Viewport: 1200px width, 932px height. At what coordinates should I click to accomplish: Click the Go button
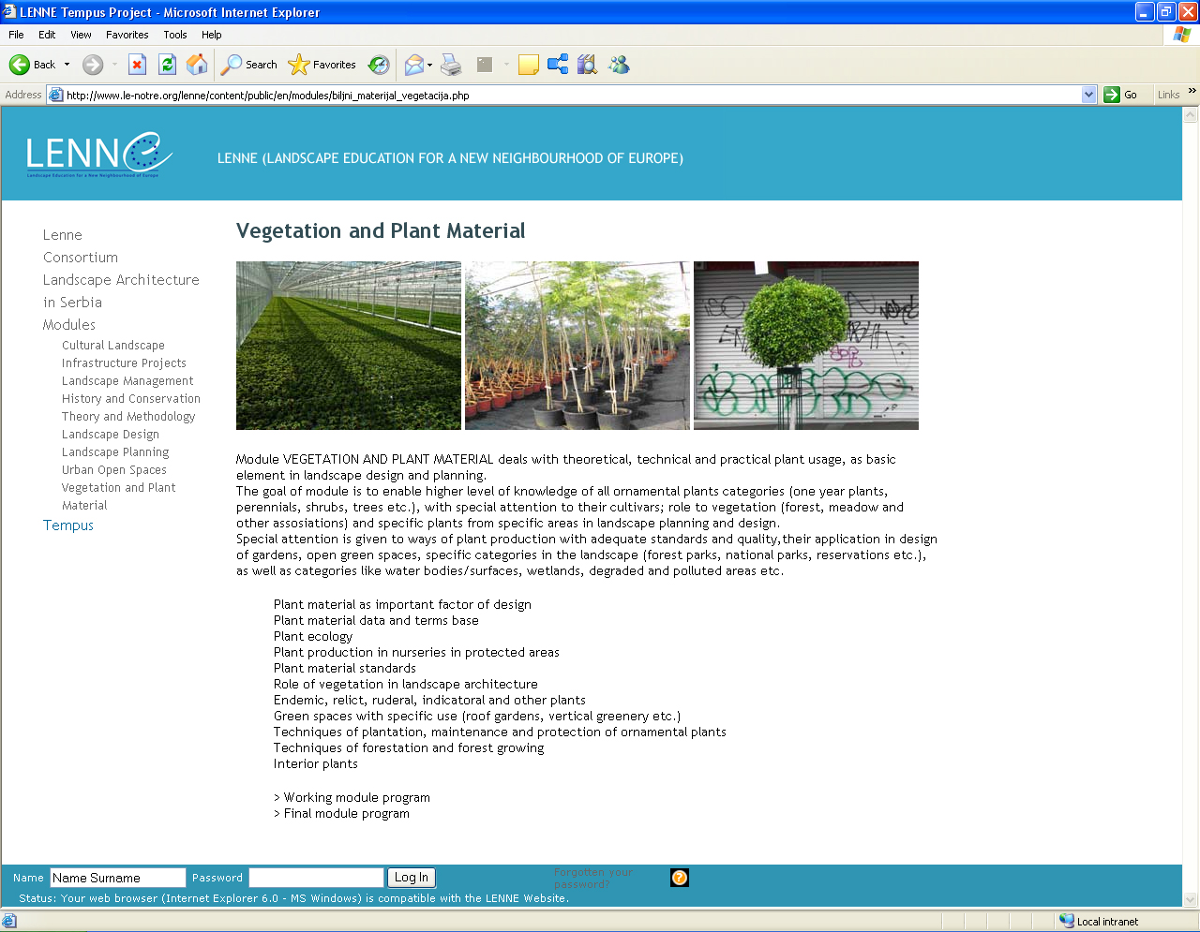(1121, 95)
